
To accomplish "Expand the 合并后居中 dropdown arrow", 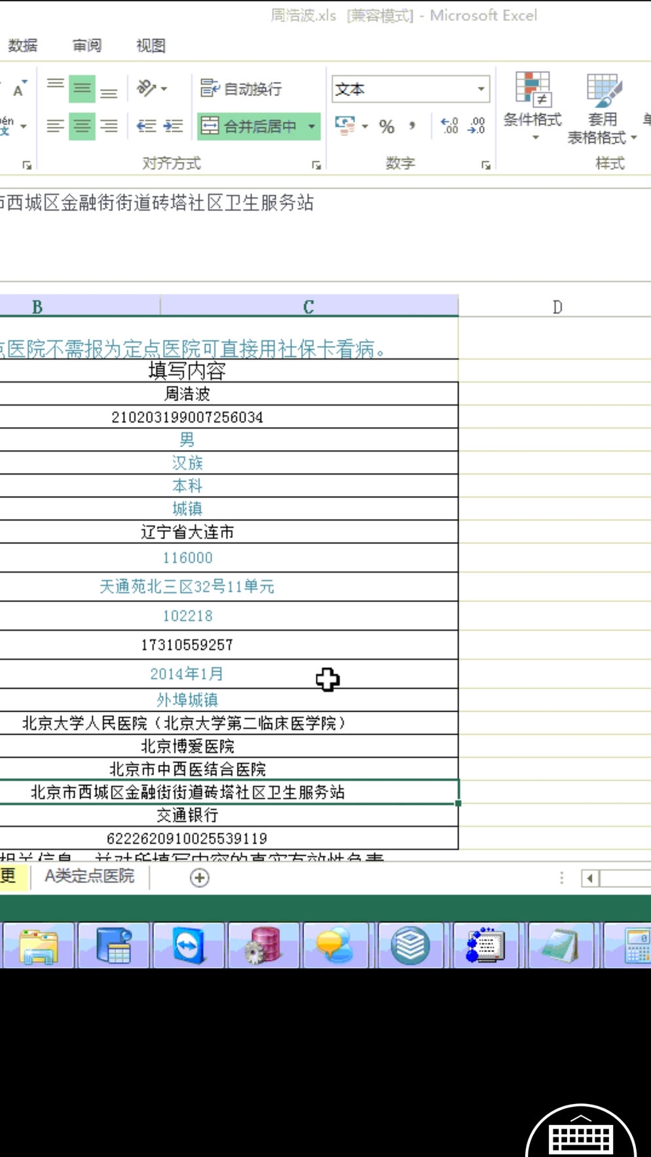I will [x=312, y=126].
